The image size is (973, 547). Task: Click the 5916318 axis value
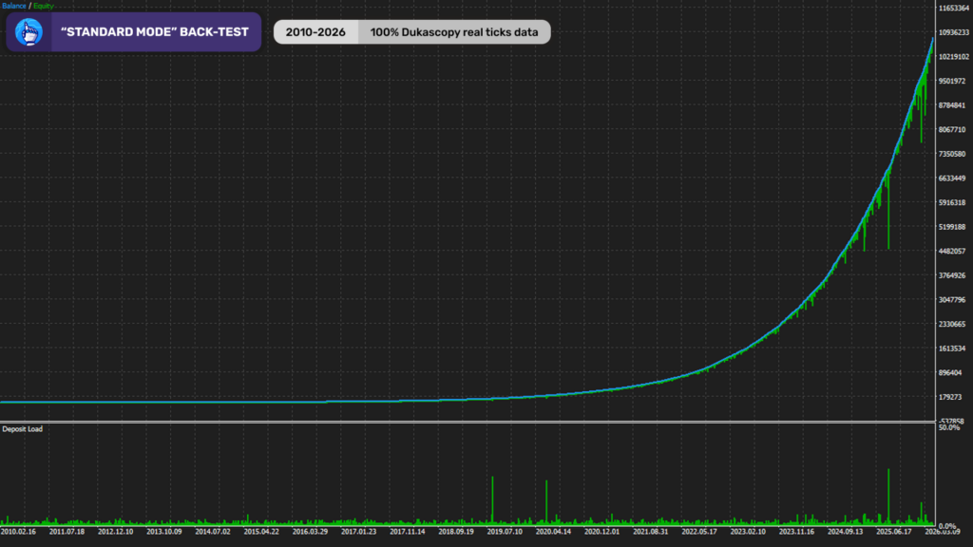(x=954, y=203)
